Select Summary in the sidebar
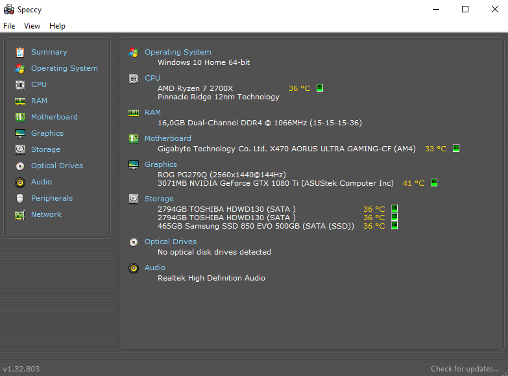 (49, 52)
